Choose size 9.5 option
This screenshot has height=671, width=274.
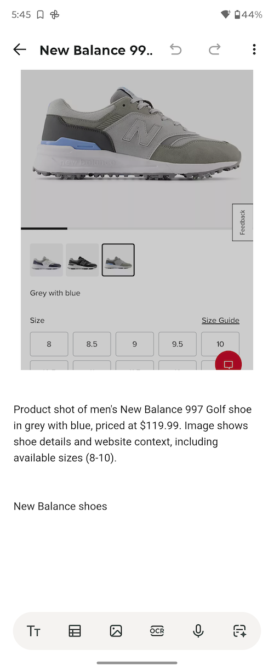(x=178, y=344)
